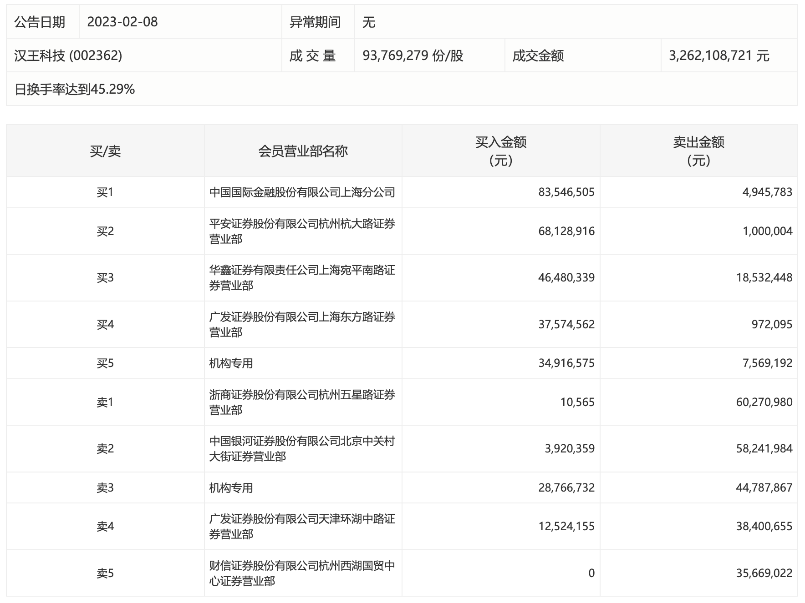The image size is (805, 603).
Task: Click the 无 value beside 异常期间
Action: 369,22
